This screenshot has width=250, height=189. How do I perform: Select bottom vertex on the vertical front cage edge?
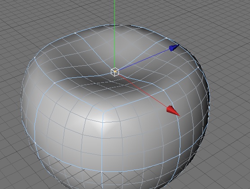click(x=101, y=171)
